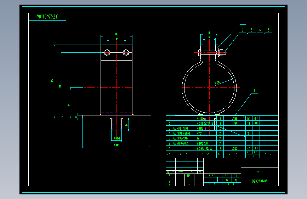Click the right bolt head in front view
This screenshot has width=307, height=199.
tap(126, 52)
